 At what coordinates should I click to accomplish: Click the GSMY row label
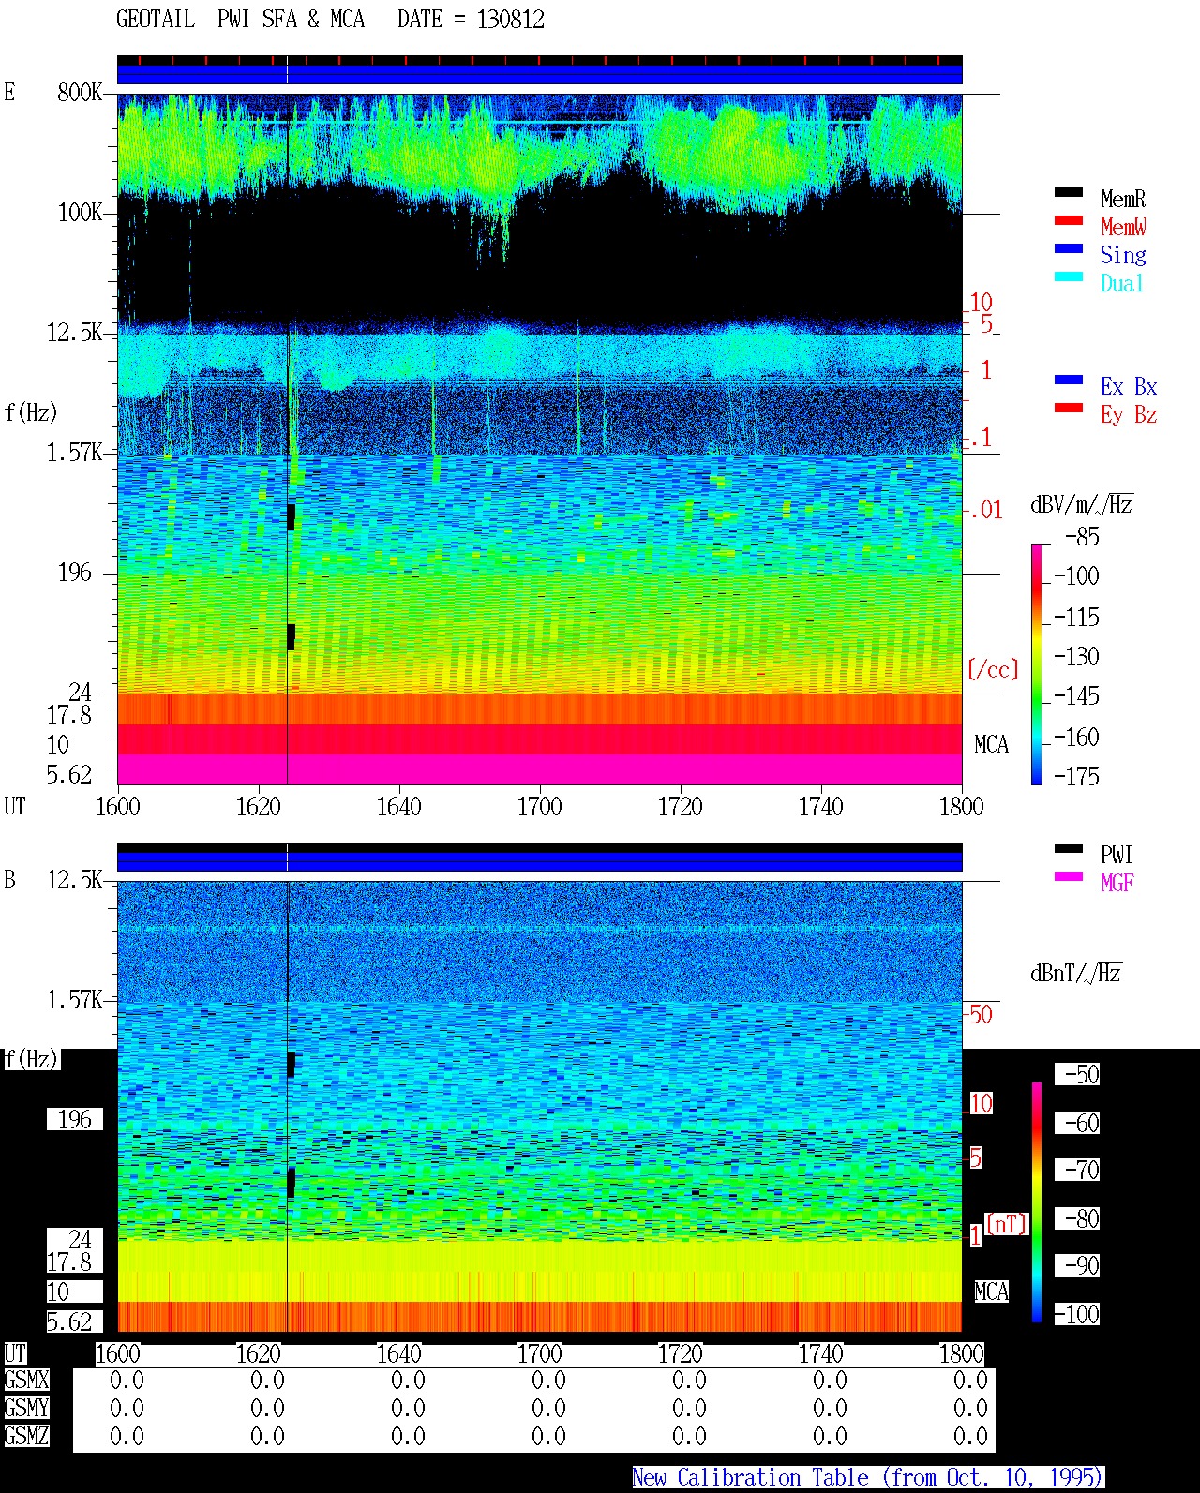point(26,1409)
